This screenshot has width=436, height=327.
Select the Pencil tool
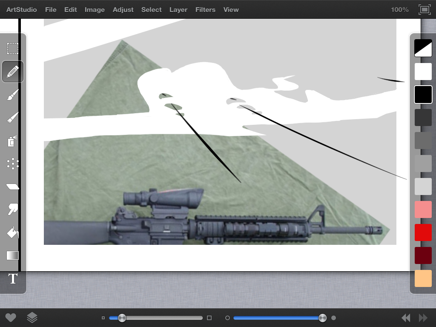tap(12, 72)
